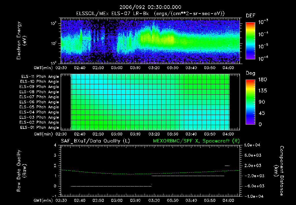The height and width of the screenshot is (205, 296).
Task: Click the Raw Data Quality (Raw) axis label
Action: pos(21,171)
